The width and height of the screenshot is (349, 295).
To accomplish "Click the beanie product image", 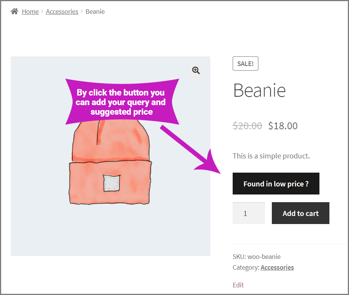I will coord(111,162).
